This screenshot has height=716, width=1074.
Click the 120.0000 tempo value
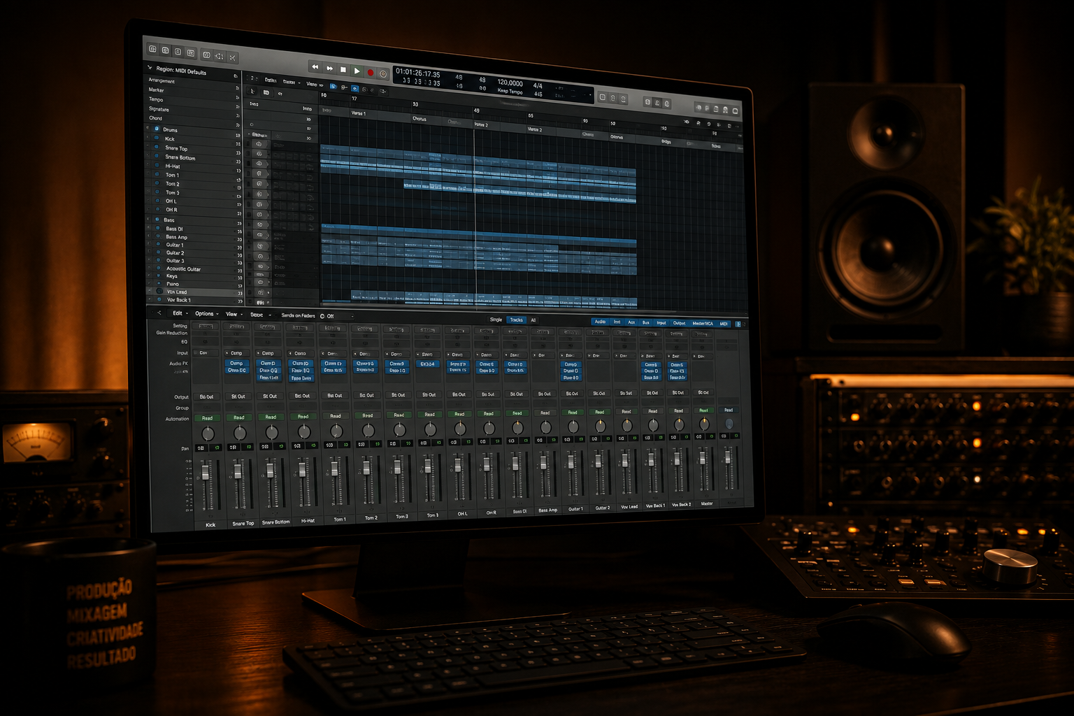coord(510,83)
